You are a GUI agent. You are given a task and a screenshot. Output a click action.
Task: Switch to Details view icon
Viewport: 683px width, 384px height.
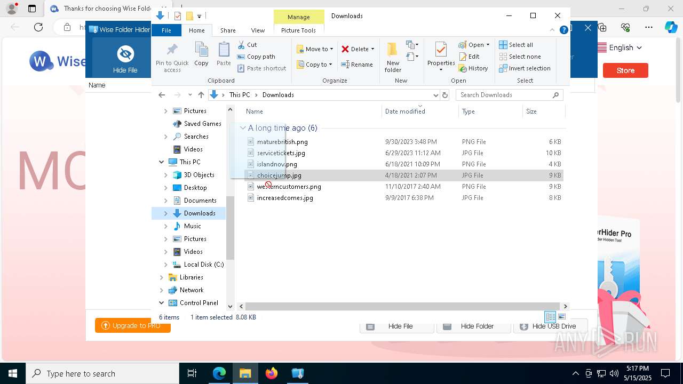[x=550, y=317]
